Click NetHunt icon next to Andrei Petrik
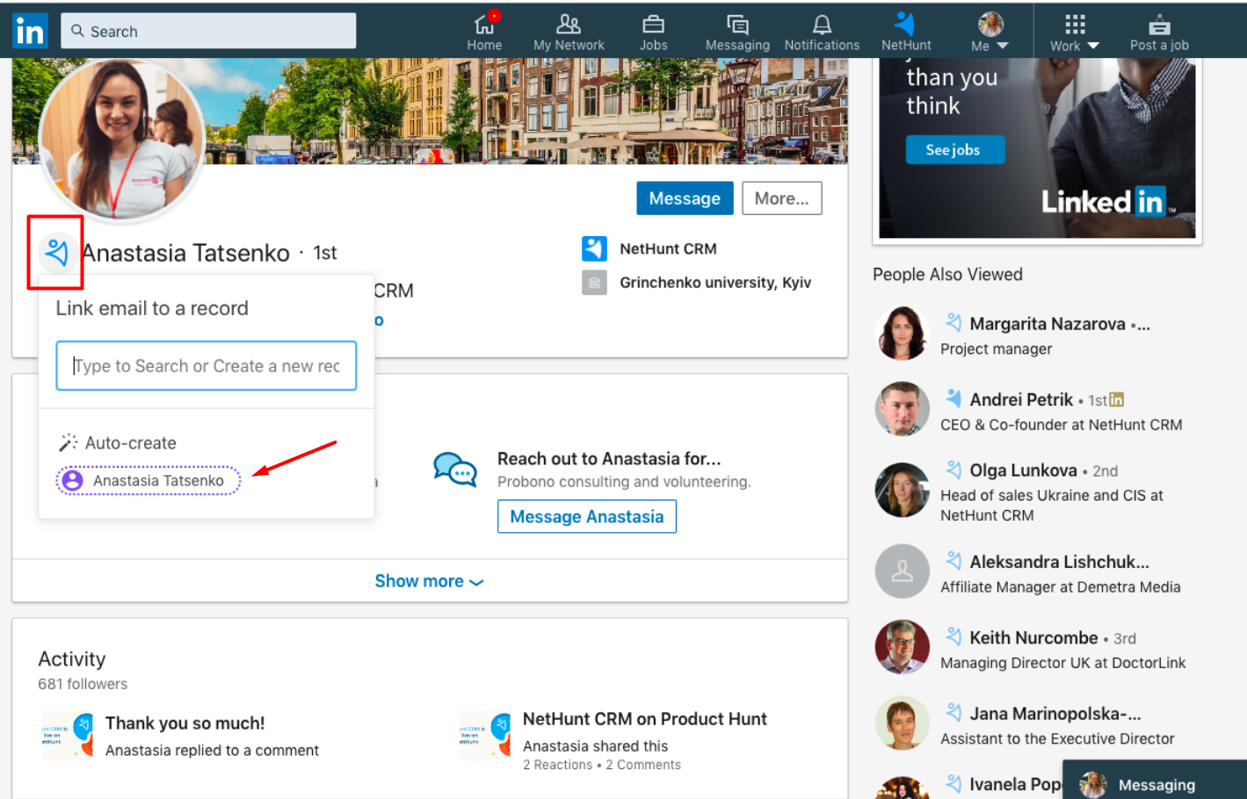This screenshot has height=799, width=1247. point(953,398)
